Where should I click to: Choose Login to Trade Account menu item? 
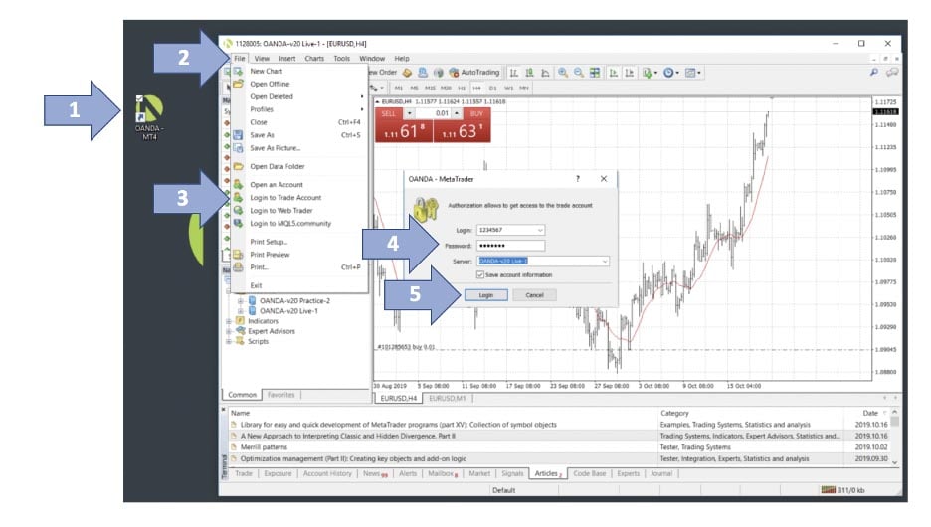coord(284,197)
